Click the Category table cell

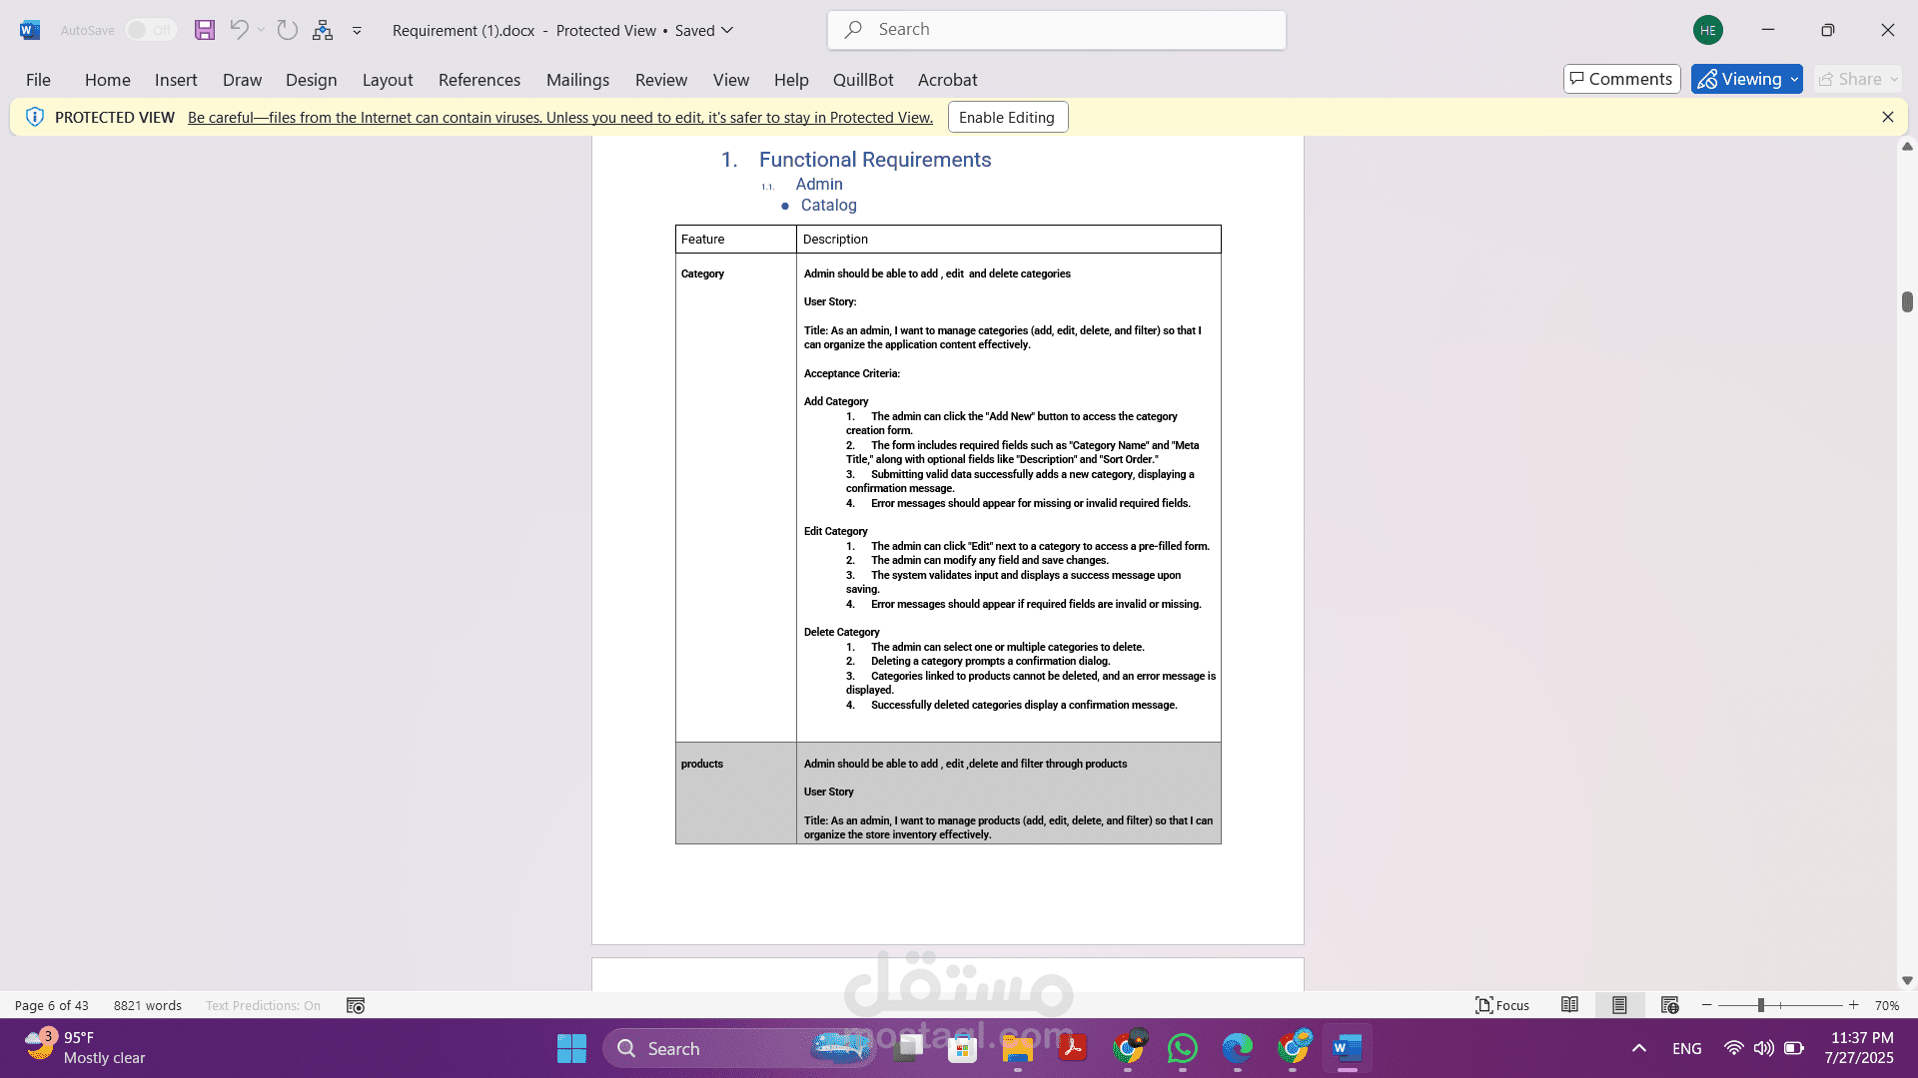click(736, 497)
